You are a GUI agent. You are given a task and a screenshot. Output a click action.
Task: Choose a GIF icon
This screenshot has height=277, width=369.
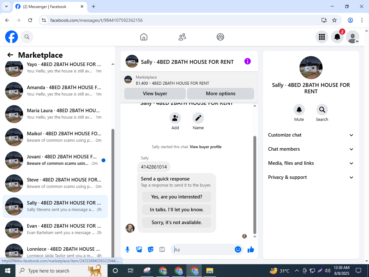click(x=162, y=250)
